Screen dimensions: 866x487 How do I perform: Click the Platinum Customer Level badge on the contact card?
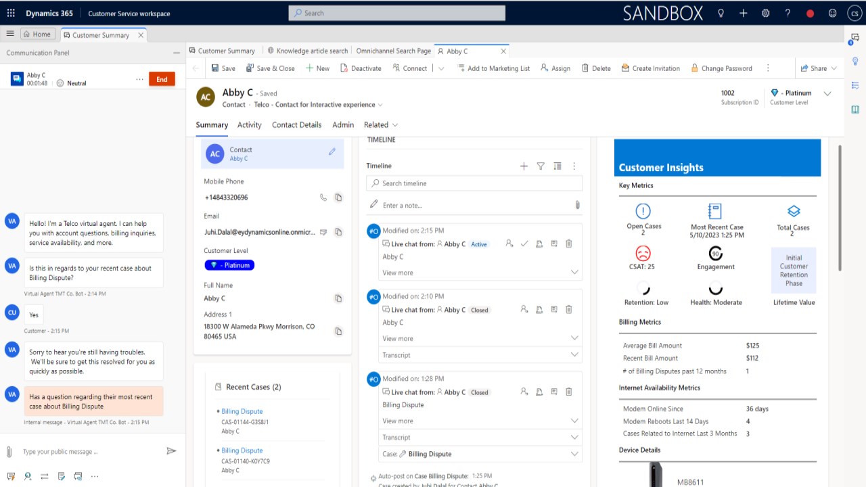(x=229, y=265)
